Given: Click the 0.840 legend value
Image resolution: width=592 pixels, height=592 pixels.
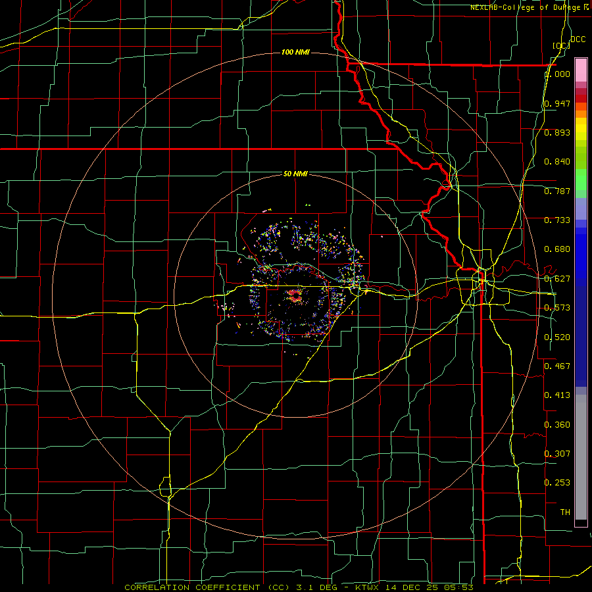Looking at the screenshot, I should [557, 162].
